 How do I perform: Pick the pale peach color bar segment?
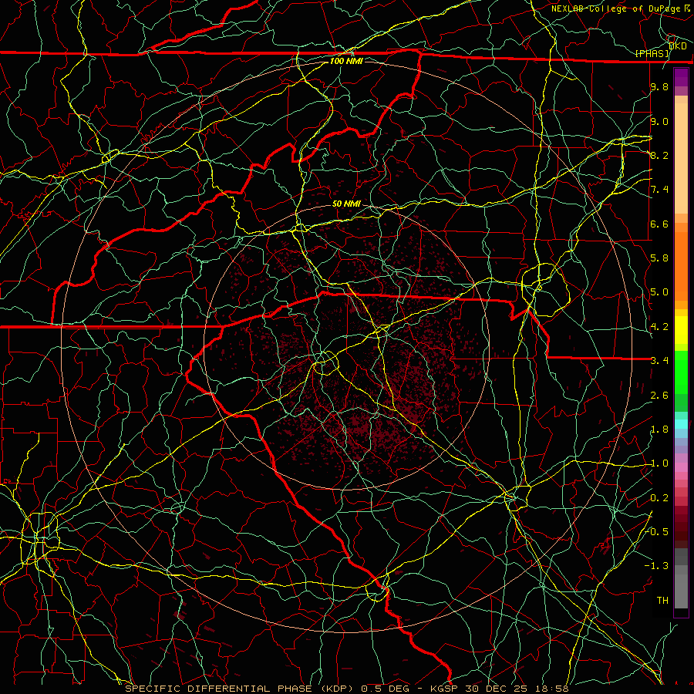tap(681, 160)
